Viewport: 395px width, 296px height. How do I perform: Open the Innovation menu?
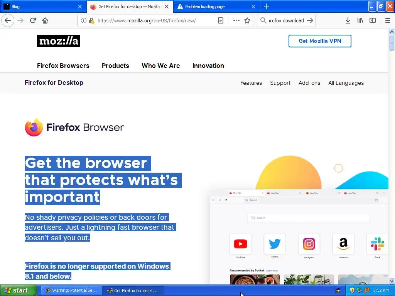click(208, 66)
